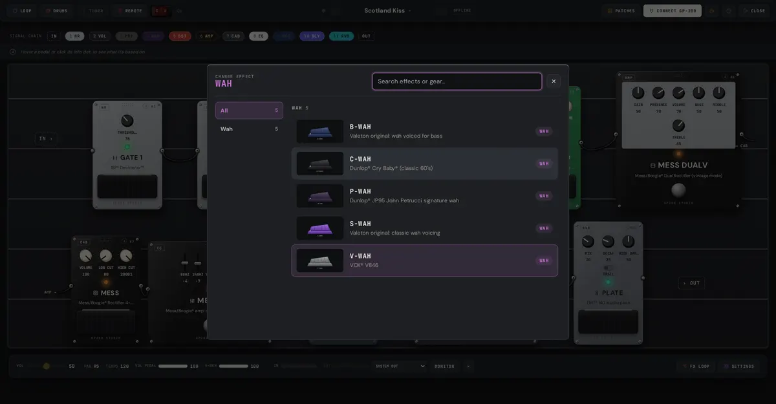
Task: Click the B-WAH pedal thumbnail image
Action: click(x=320, y=131)
